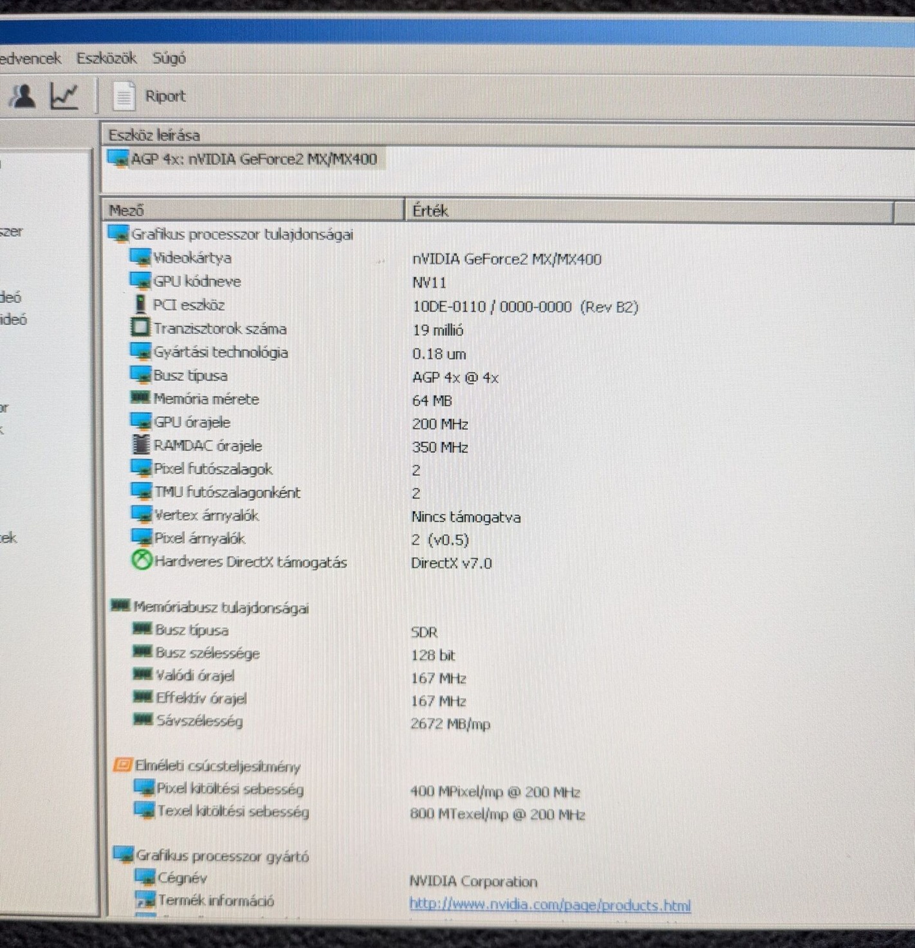The image size is (915, 948).
Task: Select the 64 MB memory value
Action: (432, 401)
